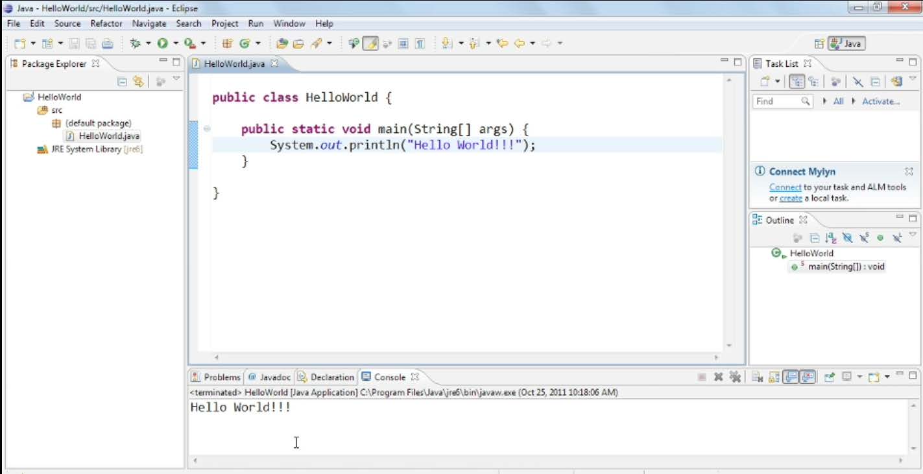923x474 pixels.
Task: Open the Navigate menu
Action: 149,23
